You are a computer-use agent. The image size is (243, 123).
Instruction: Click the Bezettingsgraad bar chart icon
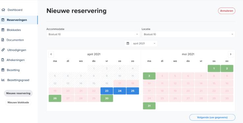click(3, 80)
